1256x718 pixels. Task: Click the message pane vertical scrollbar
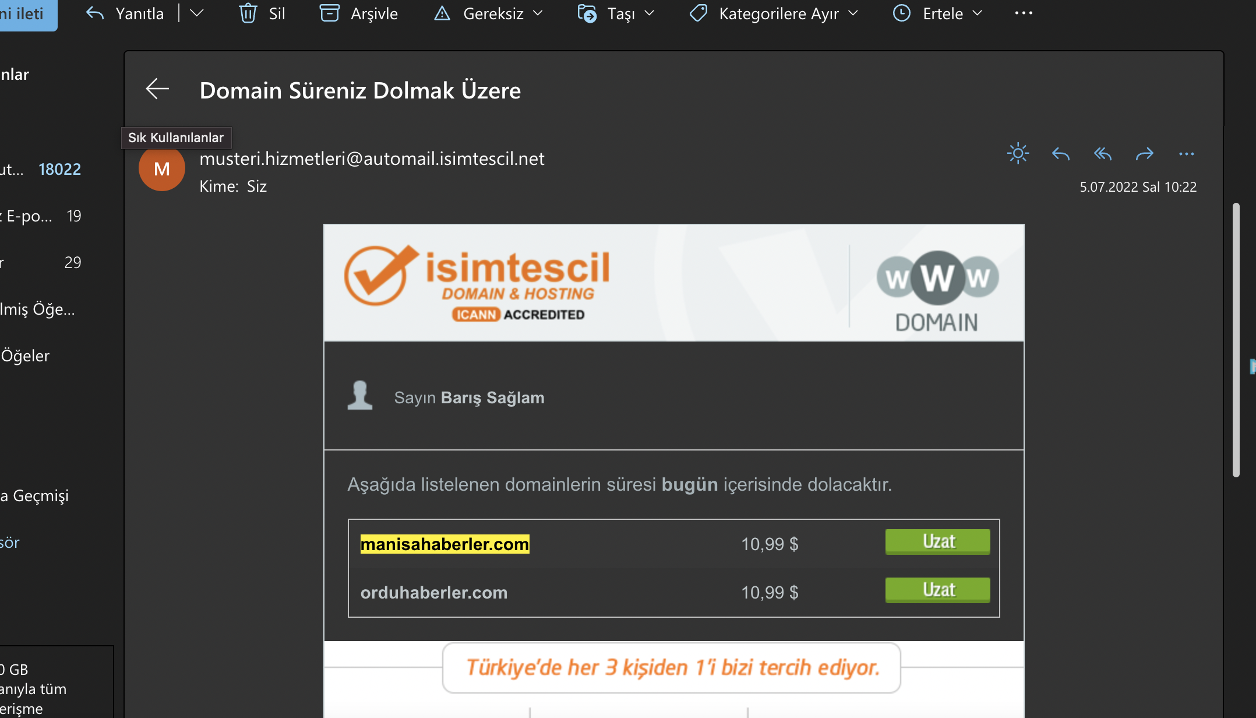[x=1236, y=340]
